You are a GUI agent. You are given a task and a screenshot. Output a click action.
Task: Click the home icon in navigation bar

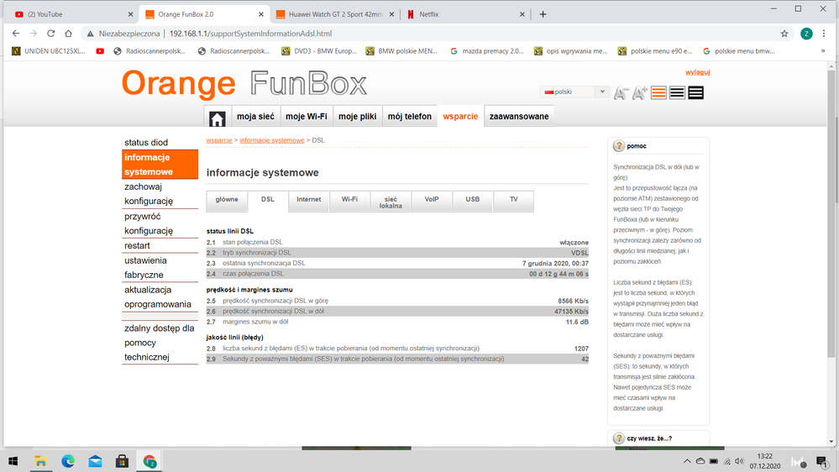click(x=218, y=118)
